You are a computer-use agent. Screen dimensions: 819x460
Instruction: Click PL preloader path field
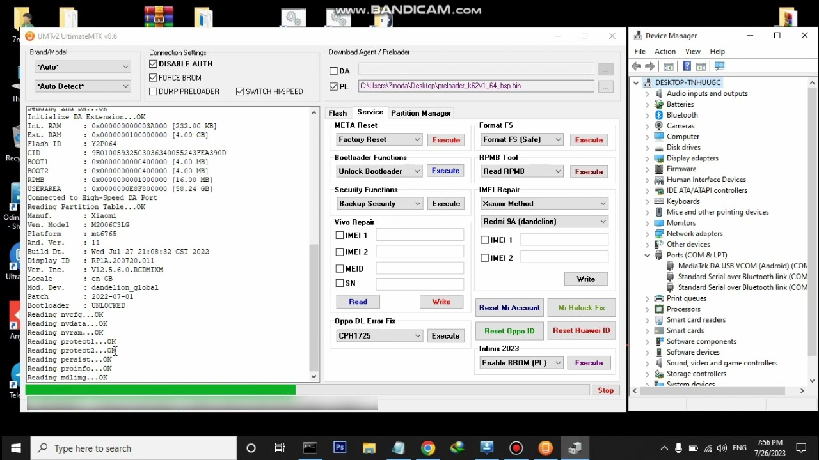click(x=476, y=86)
